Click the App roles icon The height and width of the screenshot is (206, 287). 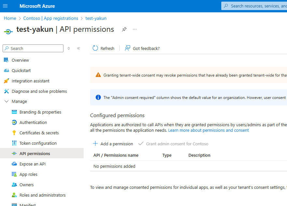click(x=14, y=174)
